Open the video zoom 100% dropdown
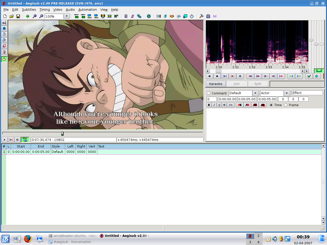The height and width of the screenshot is (245, 327). 67,16
